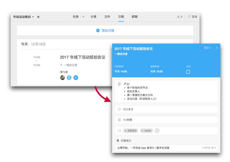Screen dimensions: 230x162
Task: Select the 品牌活动 tag
Action: click(x=131, y=130)
